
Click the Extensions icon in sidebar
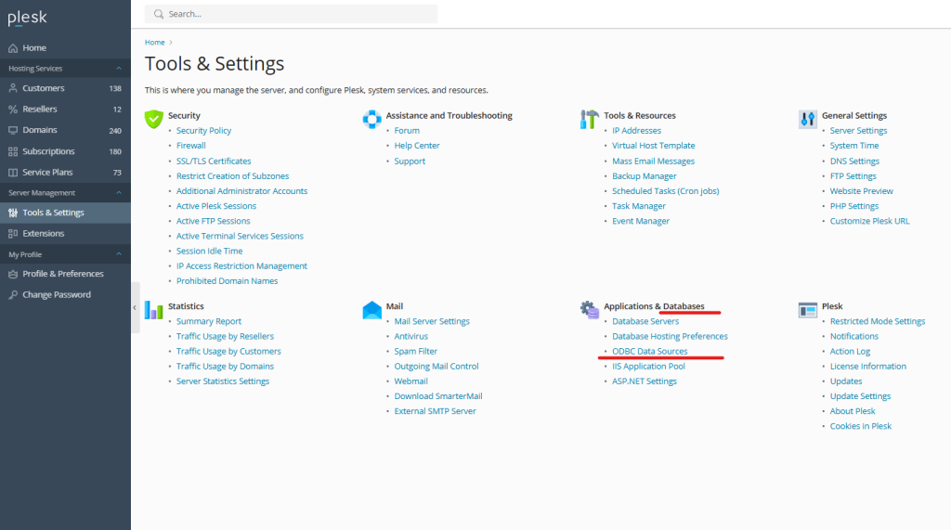pyautogui.click(x=13, y=234)
